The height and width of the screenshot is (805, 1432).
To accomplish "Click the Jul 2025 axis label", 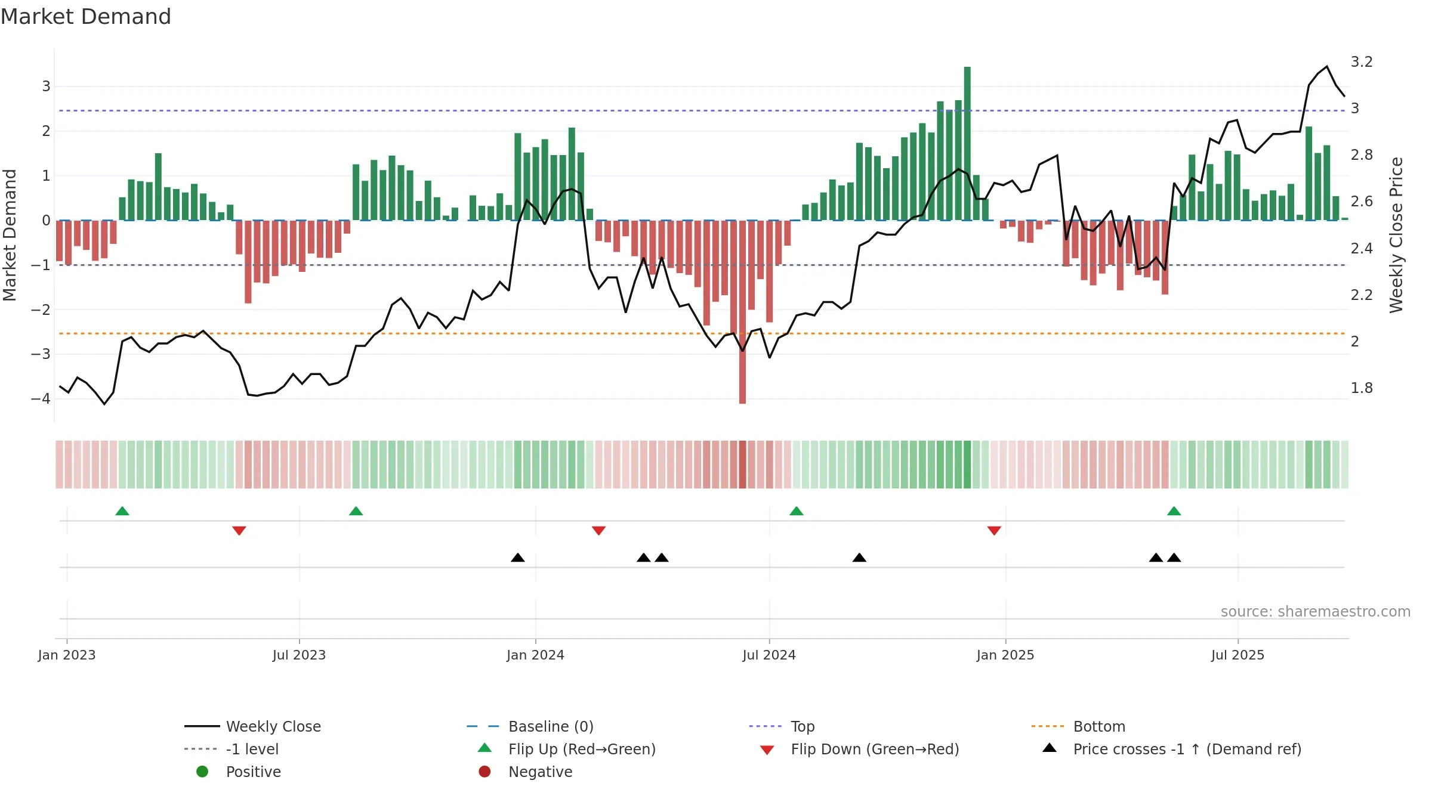I will pyautogui.click(x=1238, y=655).
